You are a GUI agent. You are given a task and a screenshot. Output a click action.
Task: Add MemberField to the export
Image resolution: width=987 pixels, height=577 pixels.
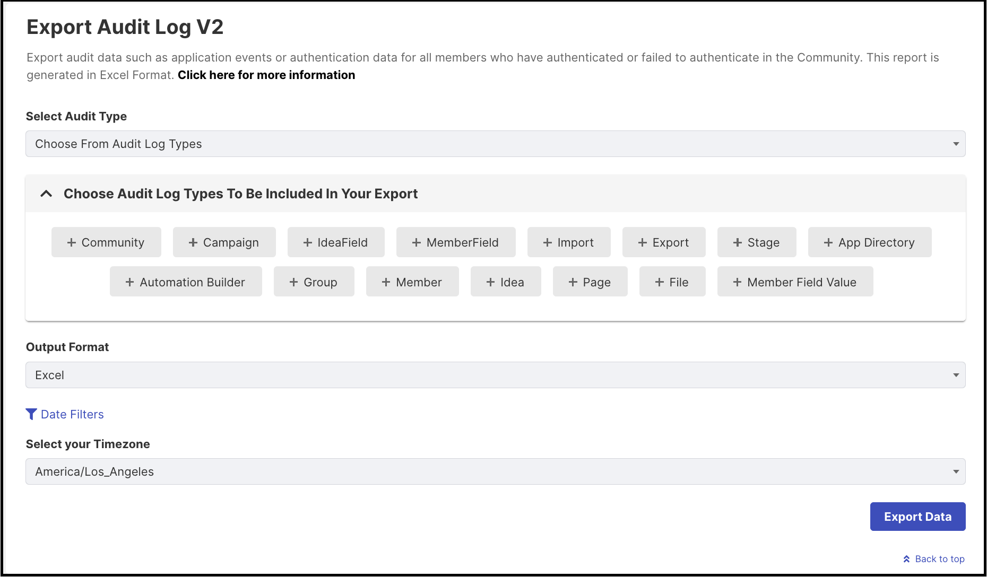coord(455,242)
